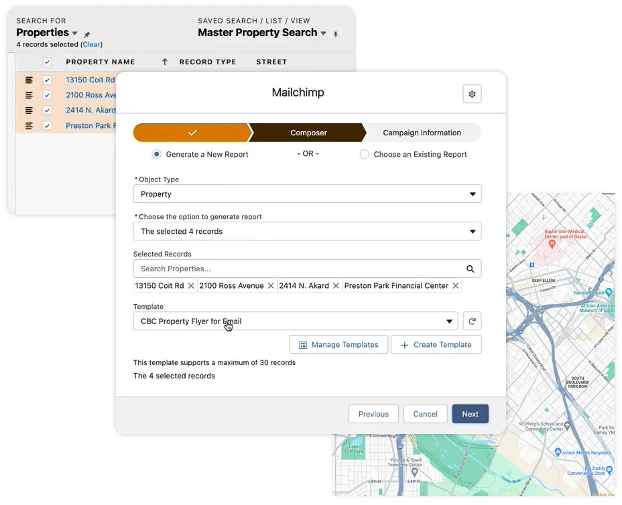Screen dimensions: 622x505
Task: Click St Philip's School map pin
Action: [567, 426]
